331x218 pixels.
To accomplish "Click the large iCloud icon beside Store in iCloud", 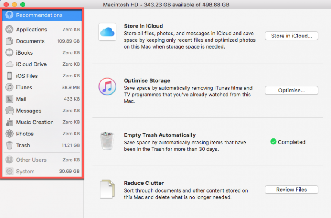I will click(x=107, y=32).
